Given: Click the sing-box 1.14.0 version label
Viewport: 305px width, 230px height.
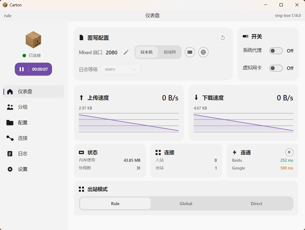Looking at the screenshot, I should pos(288,16).
